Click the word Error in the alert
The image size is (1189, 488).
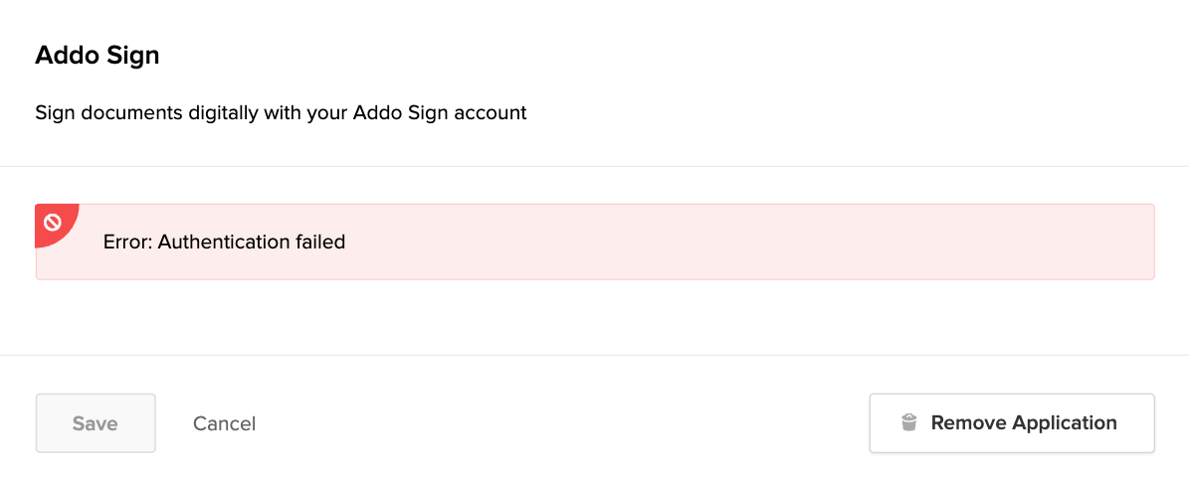coord(126,242)
